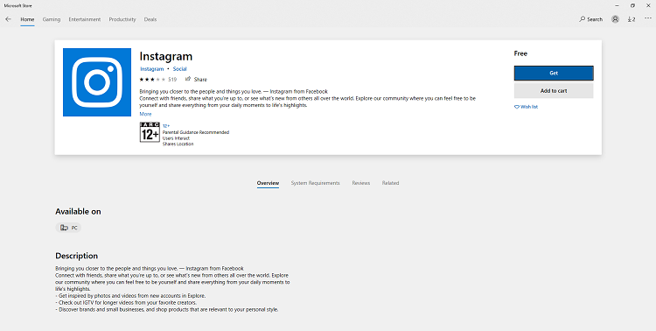Select the Related tab
This screenshot has width=656, height=331.
pos(390,183)
